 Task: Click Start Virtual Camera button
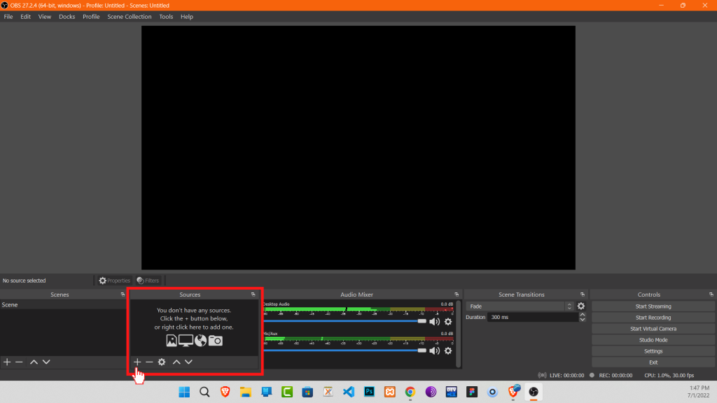[x=653, y=329]
